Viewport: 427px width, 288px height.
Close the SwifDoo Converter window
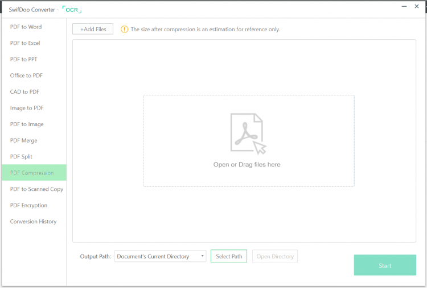[417, 6]
